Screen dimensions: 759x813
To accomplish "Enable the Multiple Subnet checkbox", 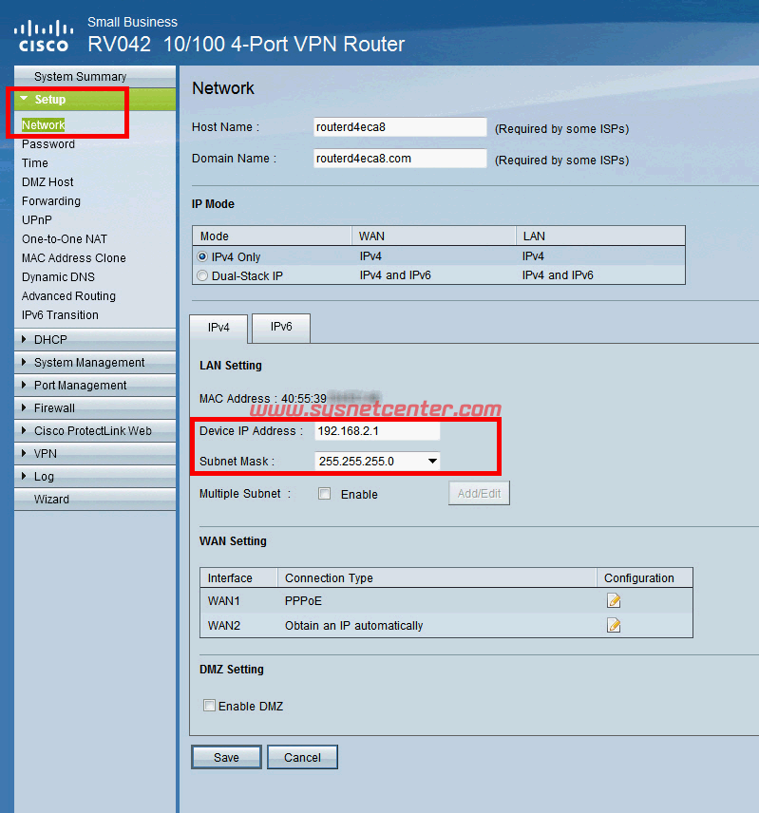I will coord(325,494).
